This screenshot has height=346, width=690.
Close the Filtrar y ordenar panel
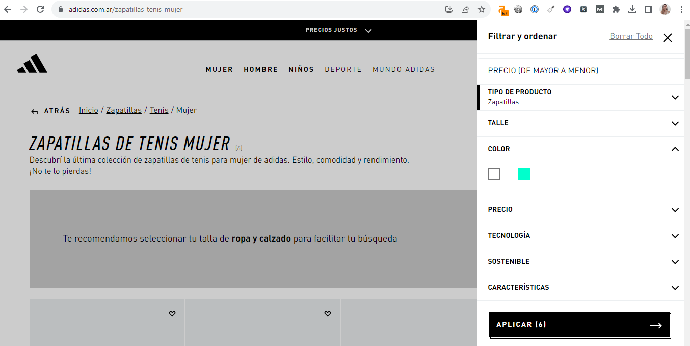click(668, 37)
